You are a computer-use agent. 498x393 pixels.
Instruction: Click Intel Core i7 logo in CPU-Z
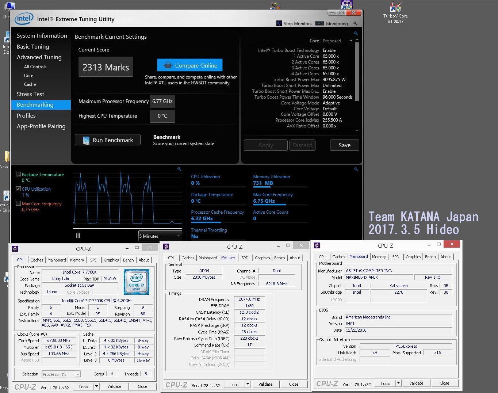point(137,282)
